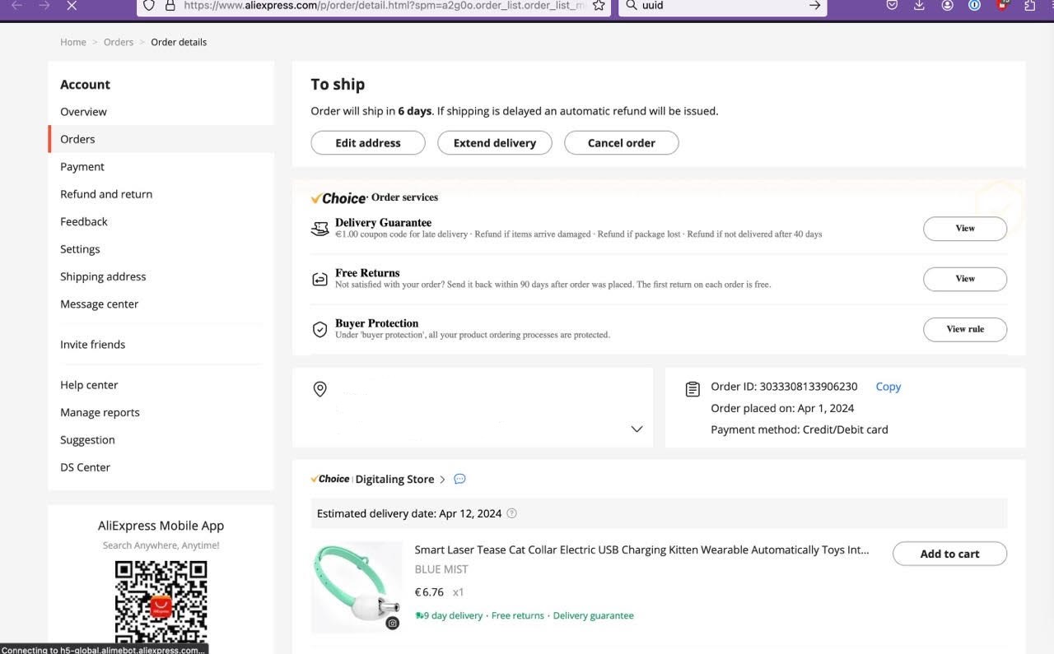Open the Pocket save icon in the toolbar
The height and width of the screenshot is (654, 1054).
click(892, 5)
